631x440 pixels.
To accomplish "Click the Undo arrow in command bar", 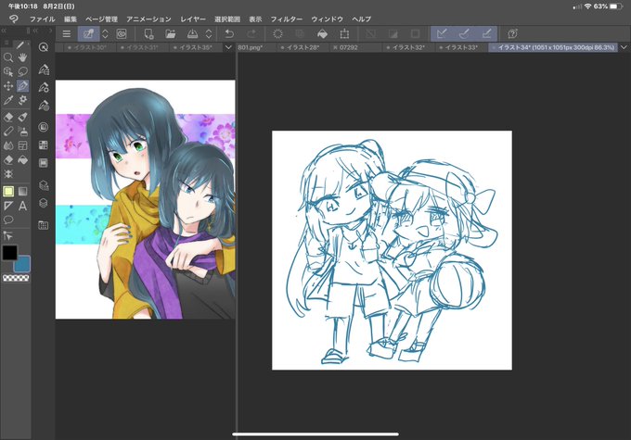I will click(x=229, y=33).
